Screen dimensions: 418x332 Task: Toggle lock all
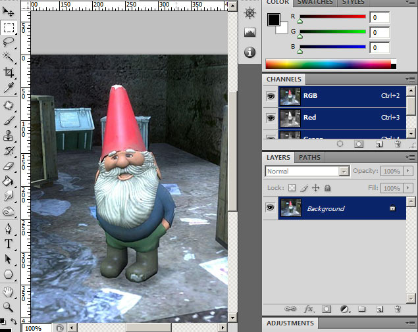327,188
